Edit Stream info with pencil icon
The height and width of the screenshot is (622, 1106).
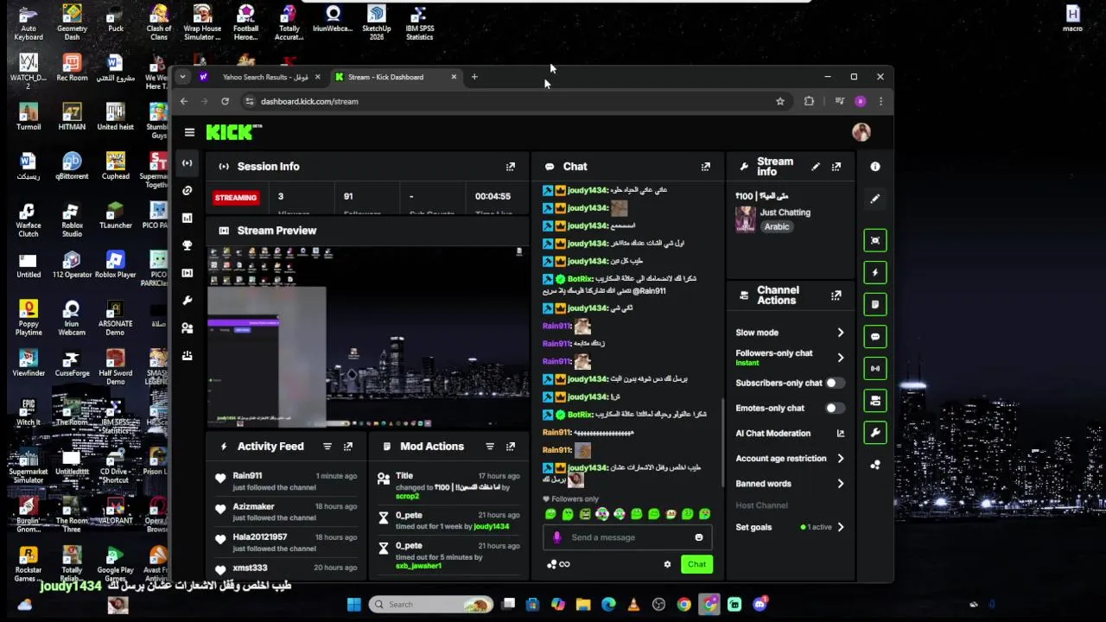pos(816,167)
